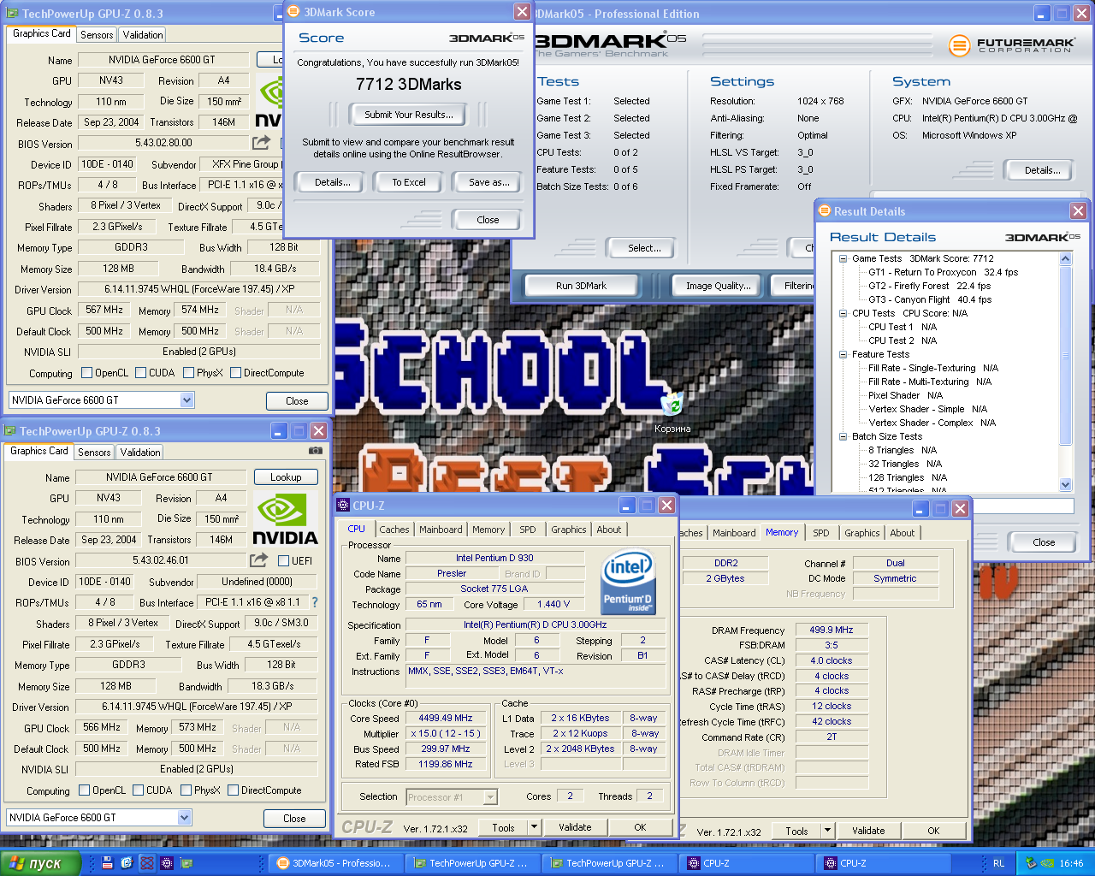This screenshot has height=876, width=1095.
Task: Click the Bus Interface question mark icon
Action: (315, 602)
